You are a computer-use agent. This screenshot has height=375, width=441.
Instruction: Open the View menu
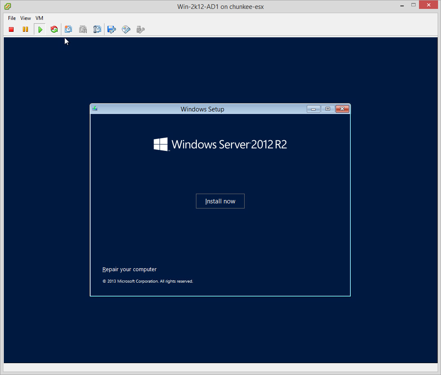pos(25,18)
